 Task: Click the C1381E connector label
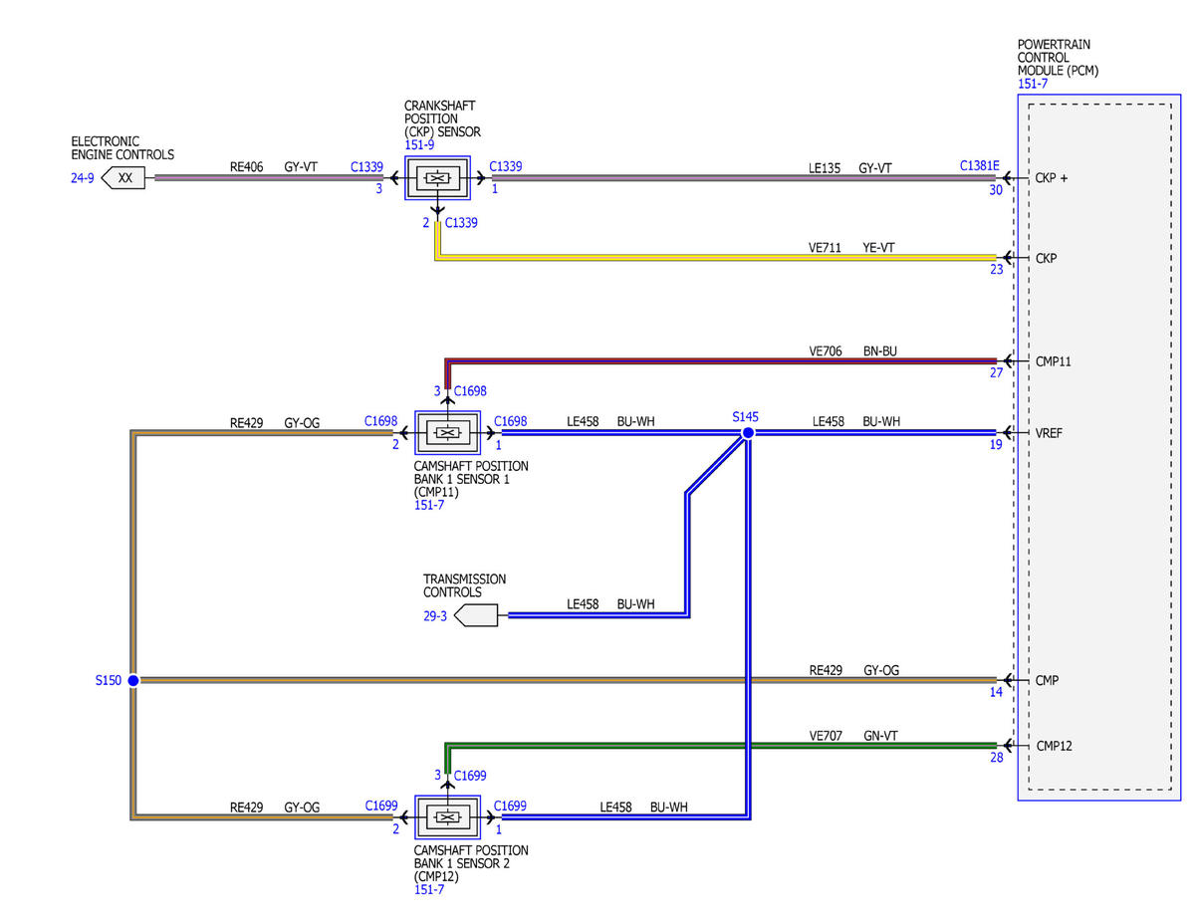[980, 166]
